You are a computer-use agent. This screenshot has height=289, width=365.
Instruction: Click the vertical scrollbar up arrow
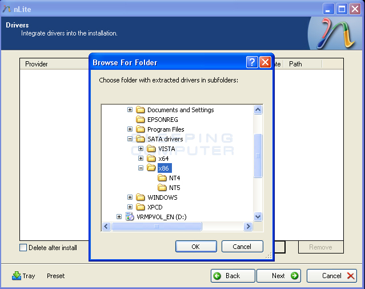[258, 110]
